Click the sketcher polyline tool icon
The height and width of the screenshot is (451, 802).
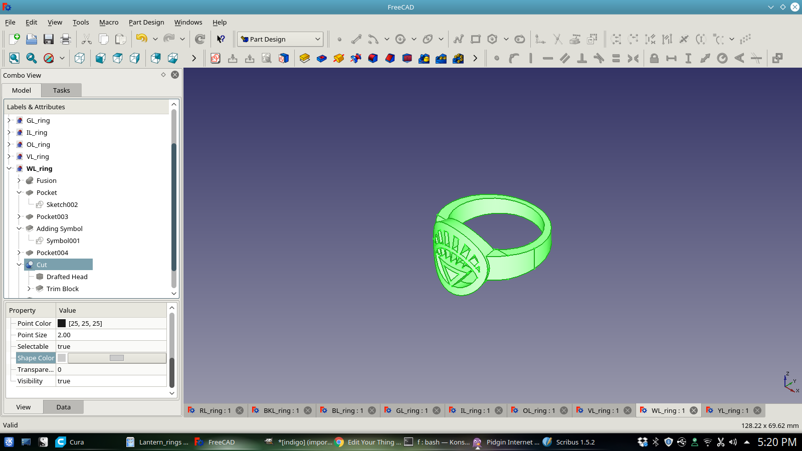click(x=459, y=39)
